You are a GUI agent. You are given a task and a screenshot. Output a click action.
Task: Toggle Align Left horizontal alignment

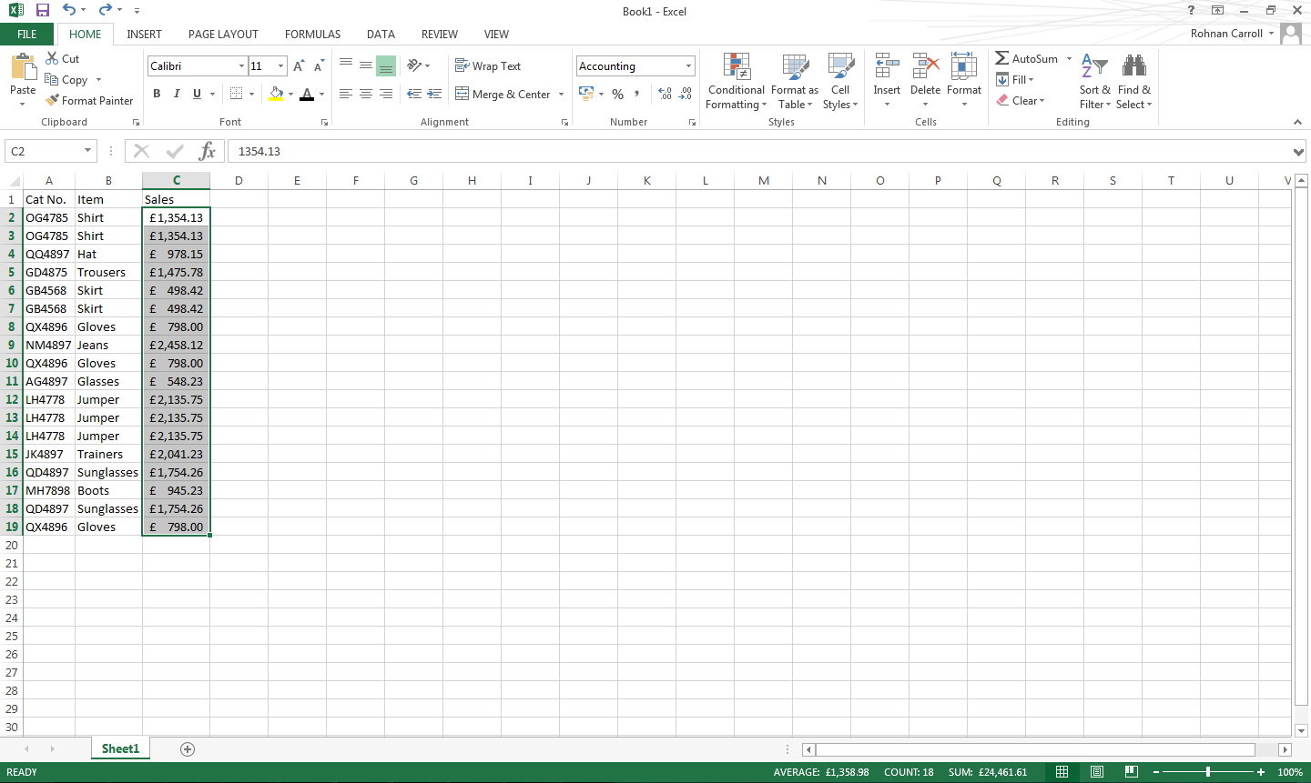point(346,94)
